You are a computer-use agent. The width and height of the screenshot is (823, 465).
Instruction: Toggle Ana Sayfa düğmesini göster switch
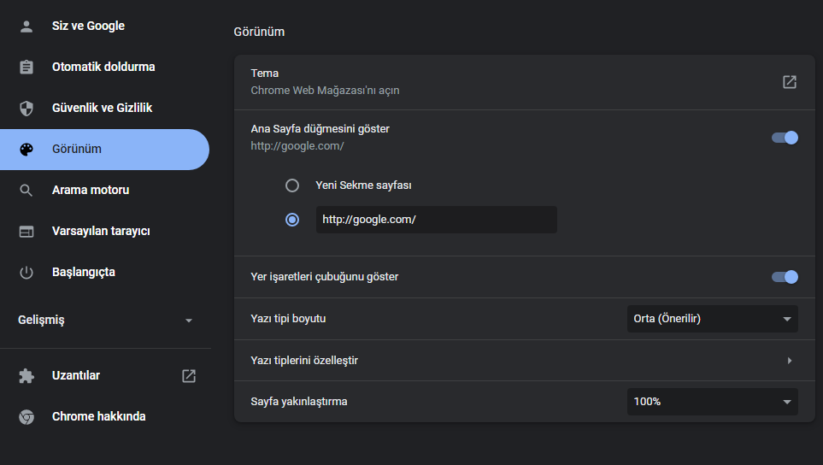point(785,138)
